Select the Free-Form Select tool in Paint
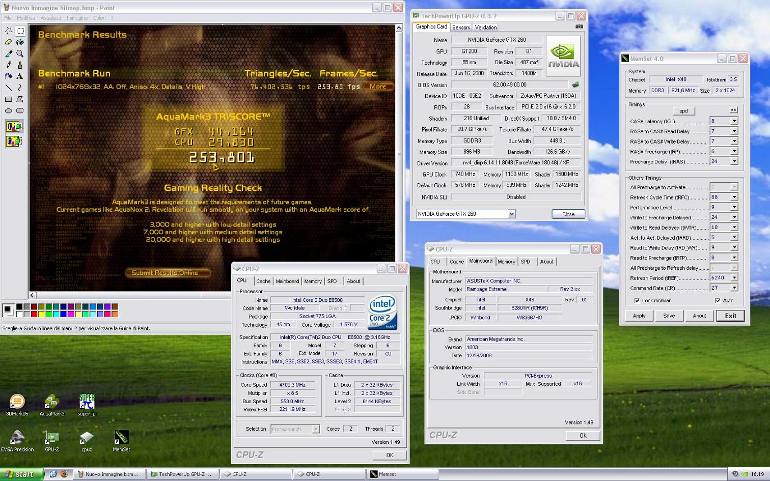Viewport: 770px width, 481px height. coord(9,31)
